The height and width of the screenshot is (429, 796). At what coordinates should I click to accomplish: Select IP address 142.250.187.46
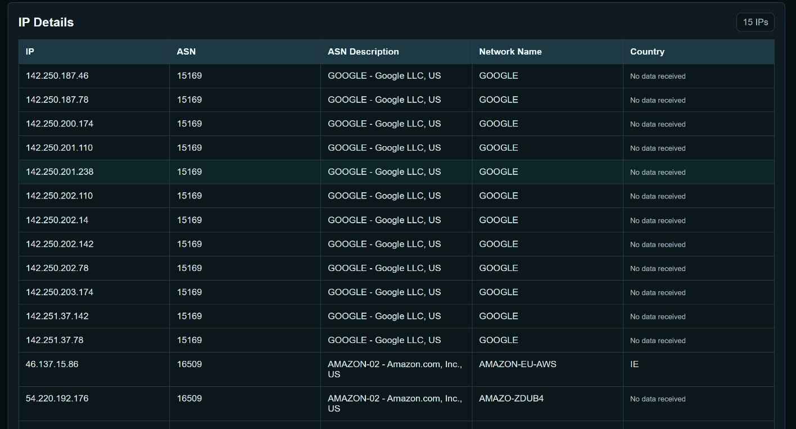(57, 76)
